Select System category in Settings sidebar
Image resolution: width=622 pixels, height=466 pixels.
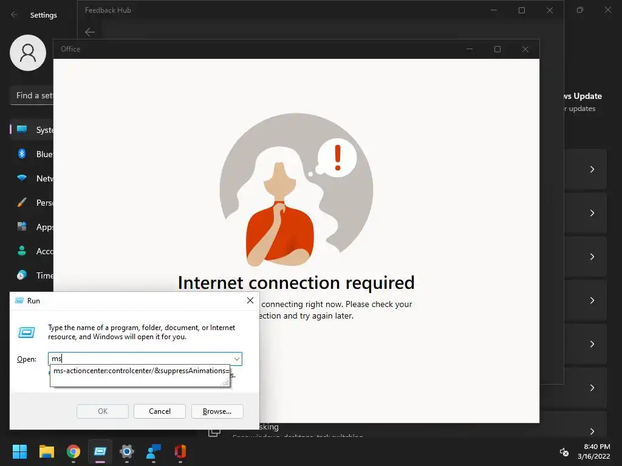(32, 130)
